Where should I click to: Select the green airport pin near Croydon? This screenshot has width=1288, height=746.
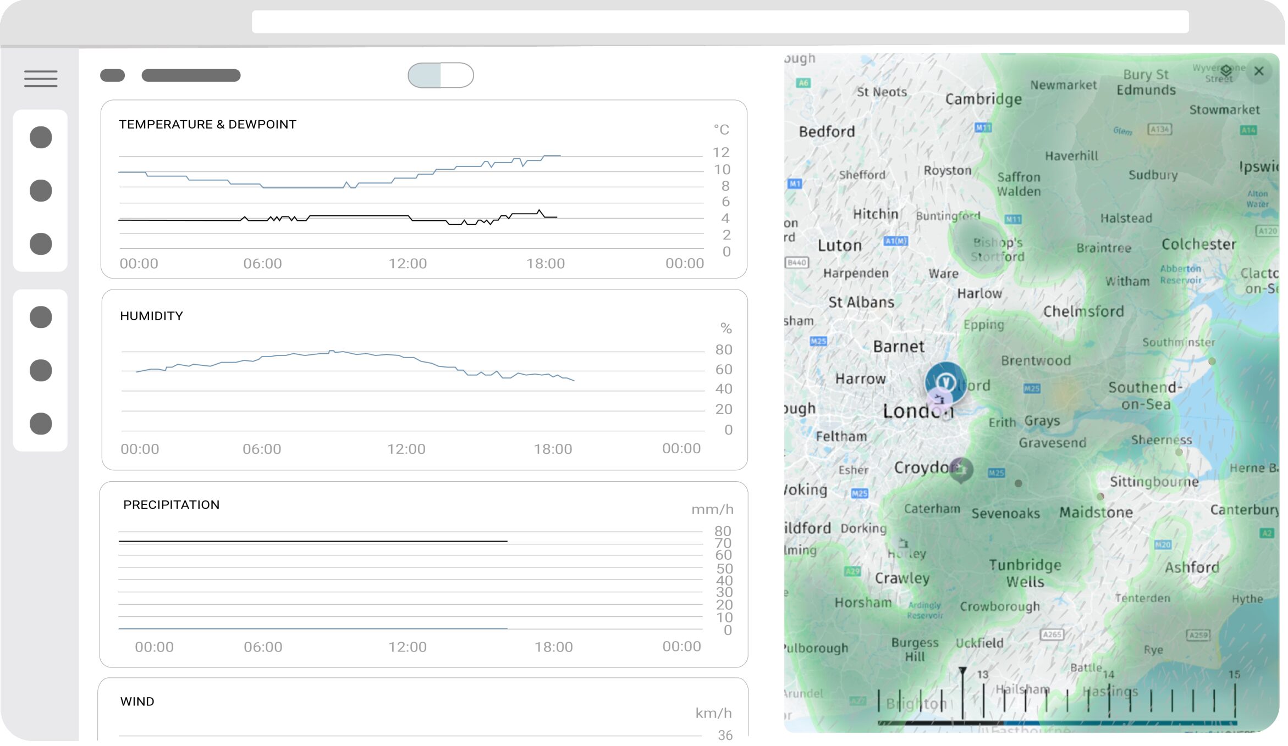click(961, 469)
